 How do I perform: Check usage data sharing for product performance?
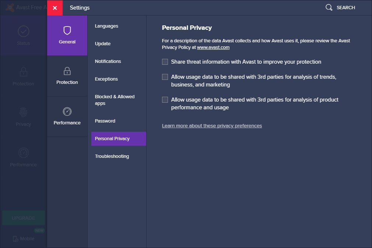pos(165,100)
